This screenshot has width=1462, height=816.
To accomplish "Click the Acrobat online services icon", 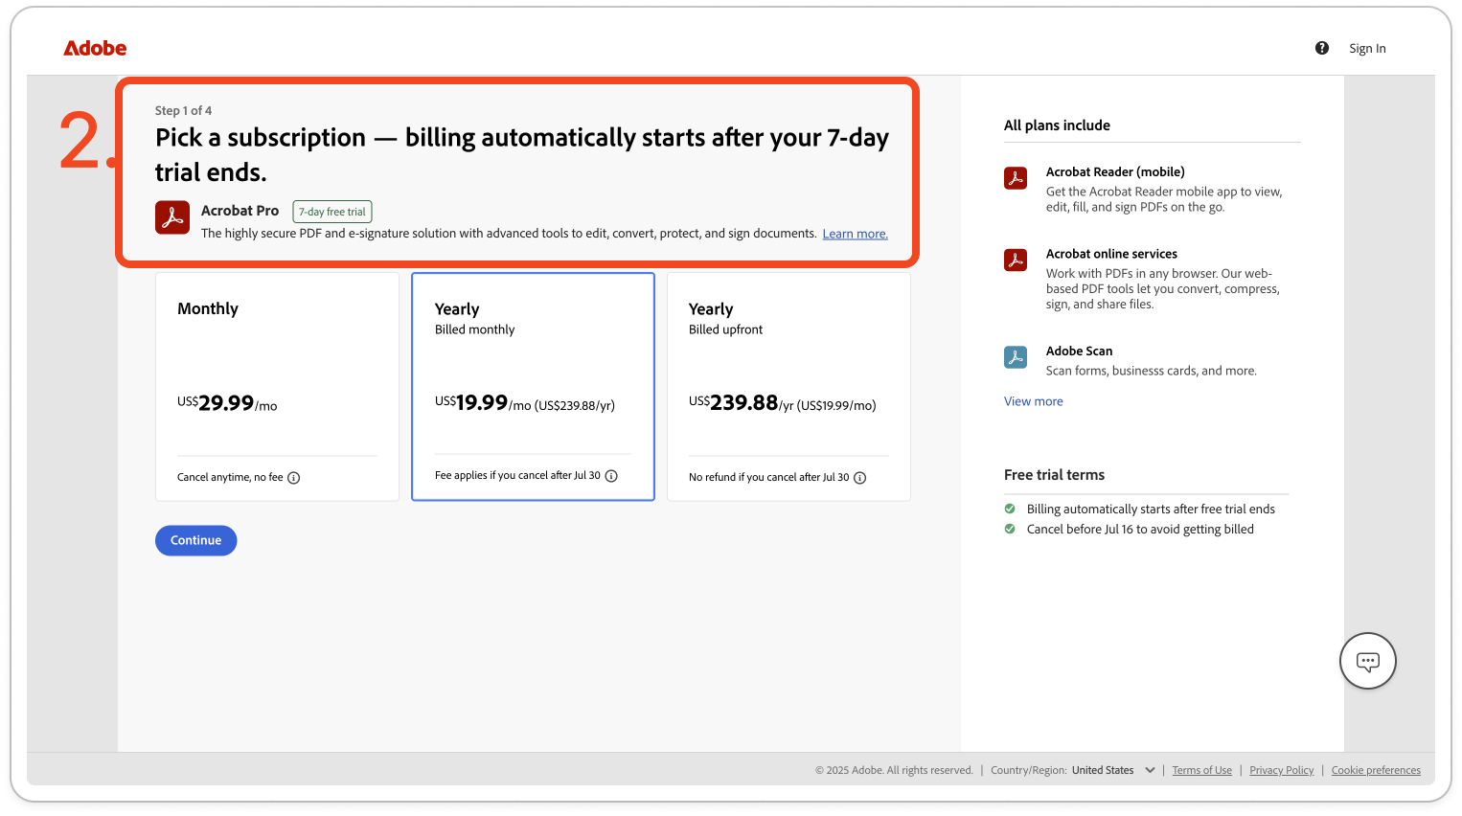I will (x=1016, y=260).
